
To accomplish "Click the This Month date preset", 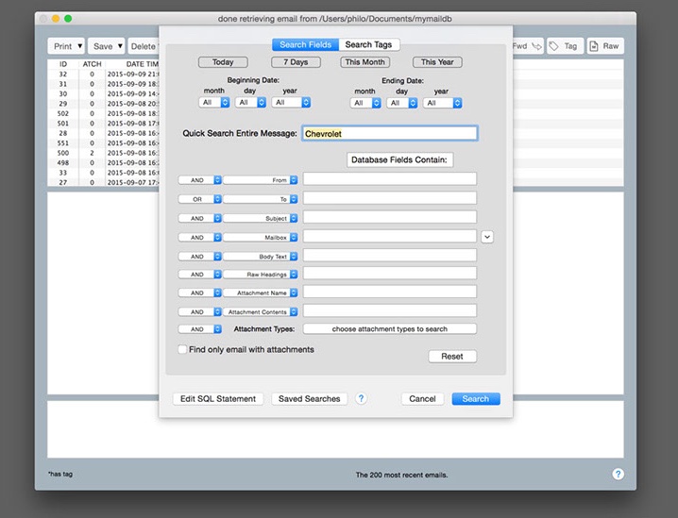I will point(365,62).
